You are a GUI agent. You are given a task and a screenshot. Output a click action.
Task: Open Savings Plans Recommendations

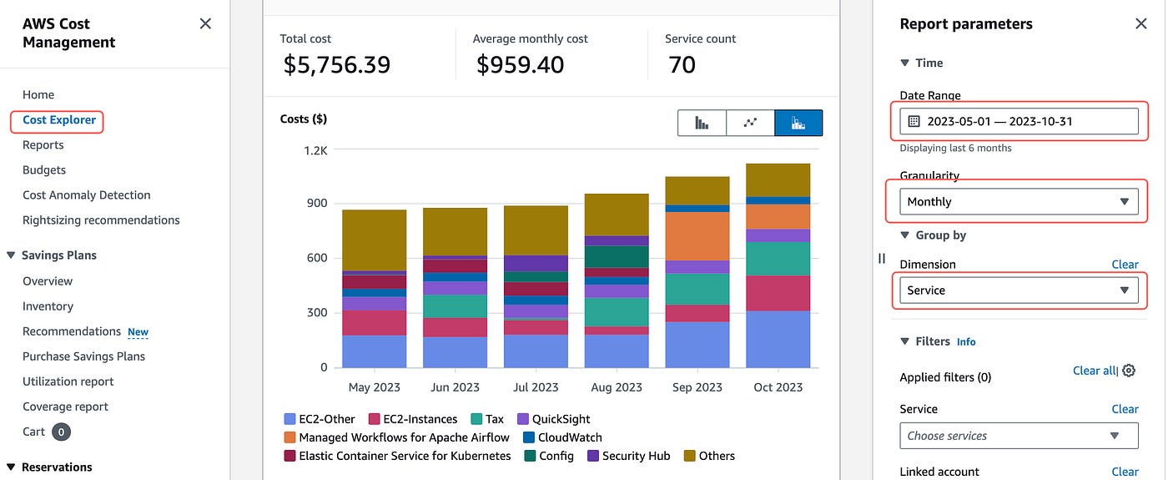point(72,331)
